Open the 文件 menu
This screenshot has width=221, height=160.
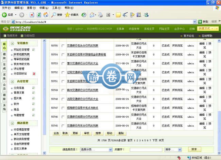[x=6, y=8]
